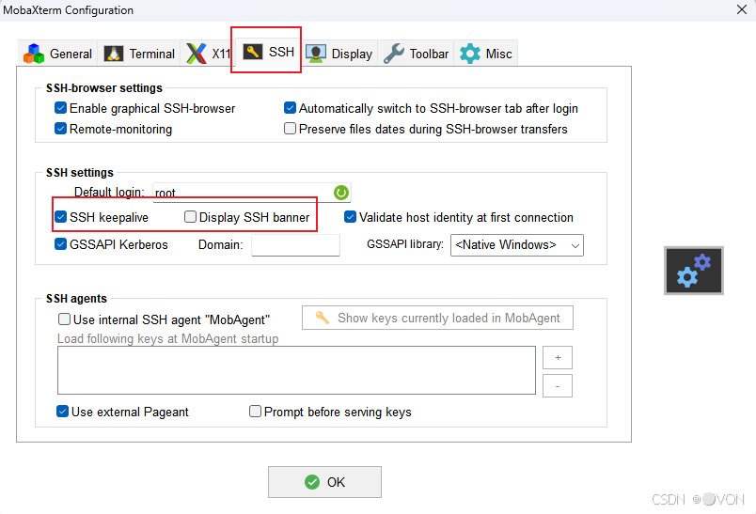756x514 pixels.
Task: Open the X11 settings tab
Action: pos(209,54)
